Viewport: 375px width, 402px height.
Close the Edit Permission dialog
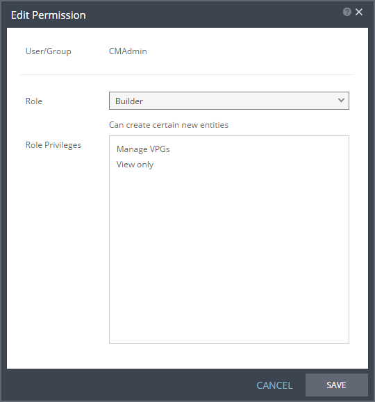tap(359, 12)
